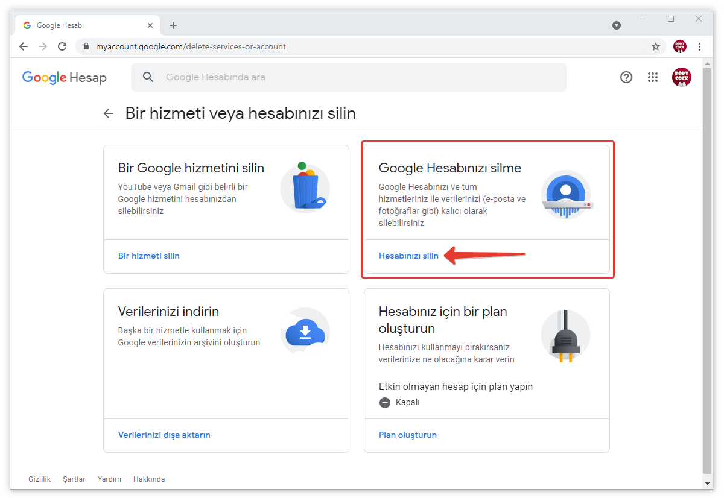Close the Google Hesabı tab
The height and width of the screenshot is (498, 724).
click(x=150, y=25)
